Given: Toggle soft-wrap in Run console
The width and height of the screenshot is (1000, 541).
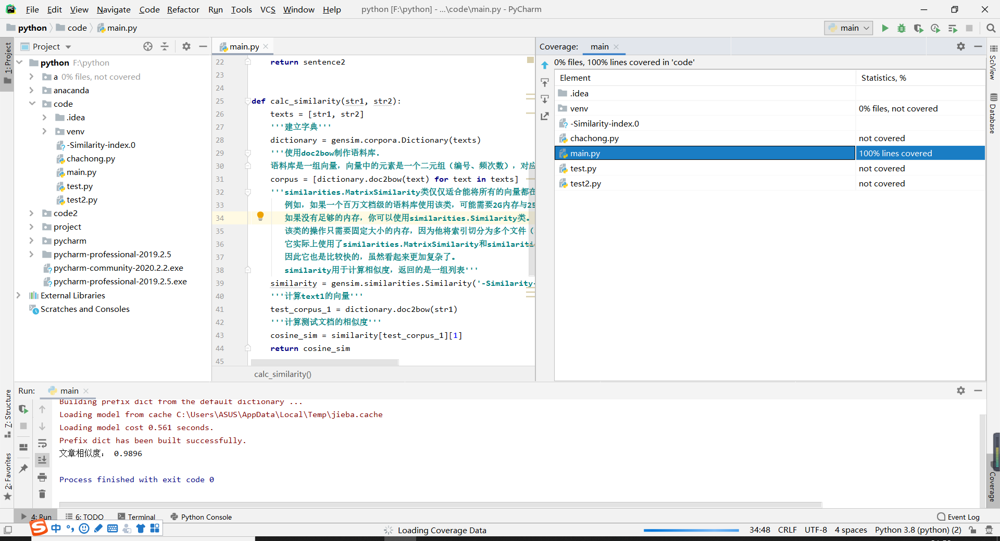Looking at the screenshot, I should click(42, 444).
